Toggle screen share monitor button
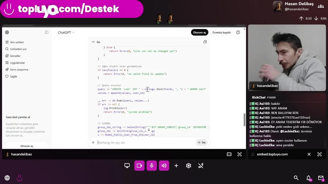Viewport: 328px width, 184px height. pos(127,166)
